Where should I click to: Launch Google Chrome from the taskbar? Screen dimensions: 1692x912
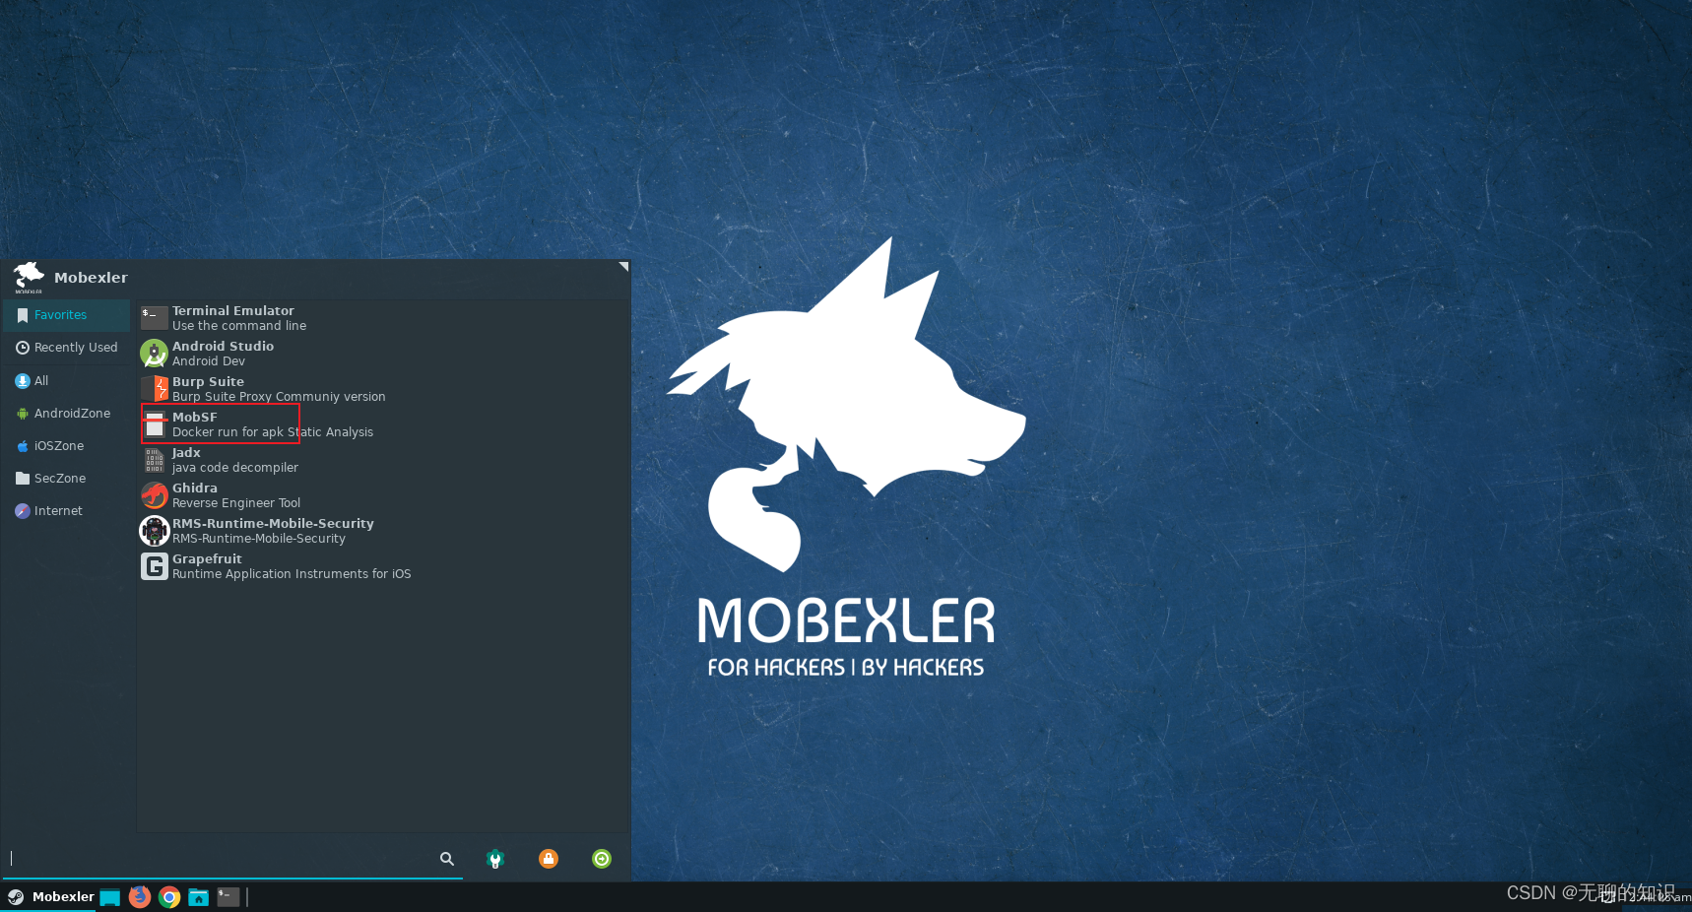pyautogui.click(x=169, y=897)
